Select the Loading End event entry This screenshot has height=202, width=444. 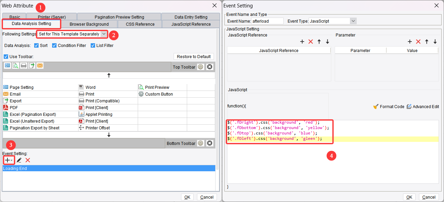[15, 168]
